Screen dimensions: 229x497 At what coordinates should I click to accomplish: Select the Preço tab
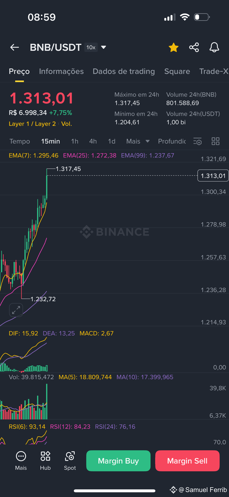click(19, 71)
